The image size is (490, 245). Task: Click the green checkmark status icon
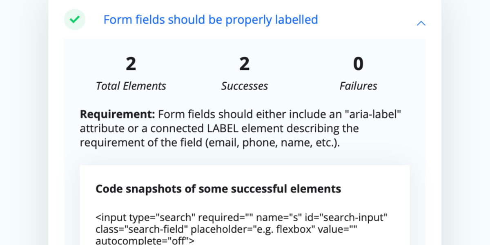pos(74,20)
